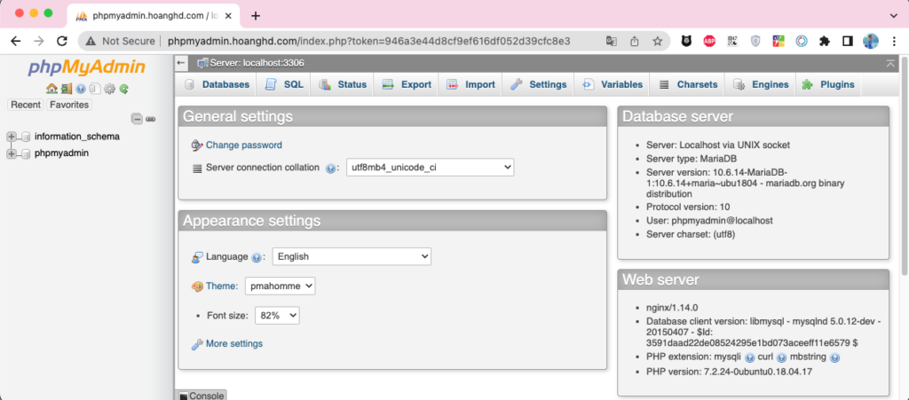Switch to the Status tab
Image resolution: width=909 pixels, height=400 pixels.
point(343,84)
